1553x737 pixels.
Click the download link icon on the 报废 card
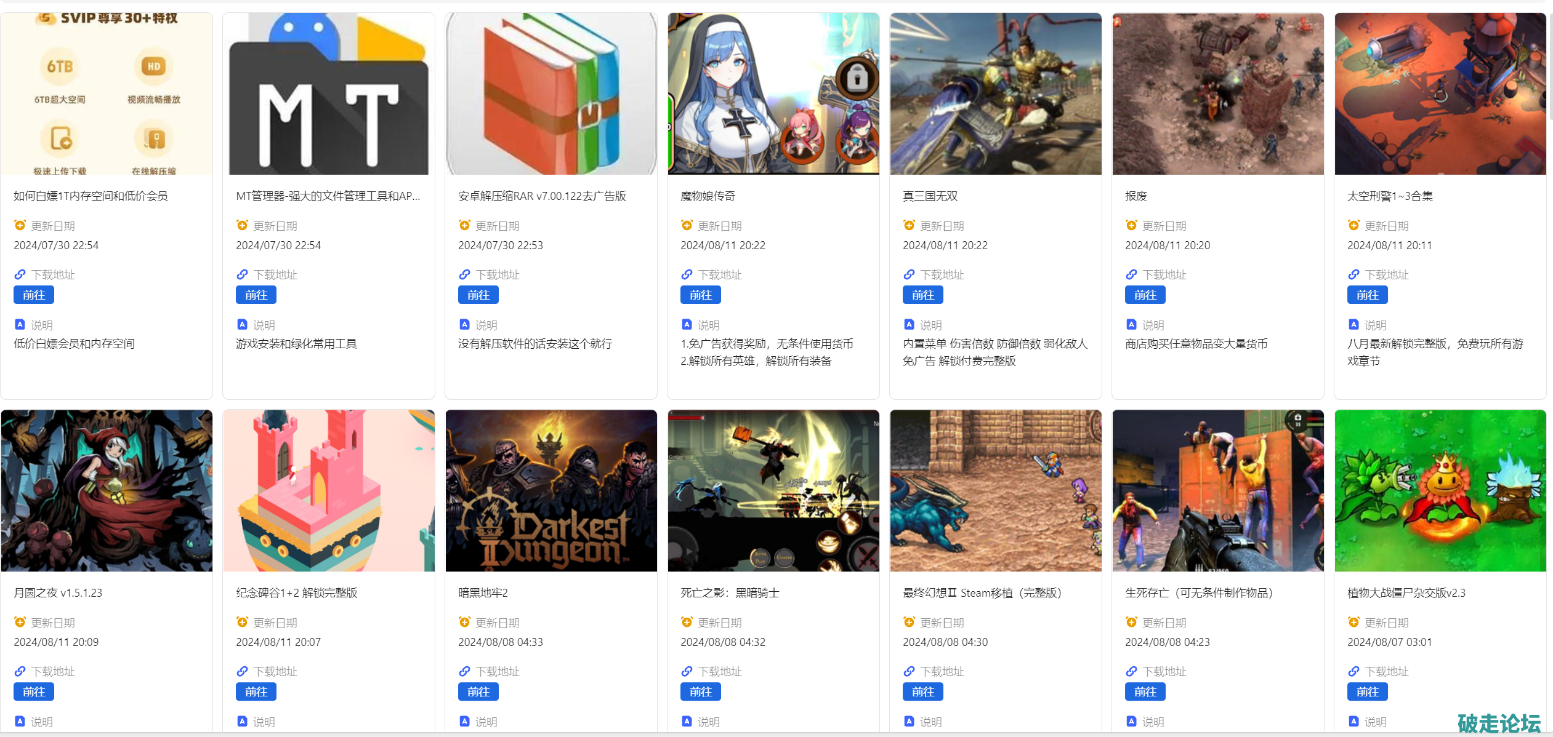pyautogui.click(x=1131, y=274)
